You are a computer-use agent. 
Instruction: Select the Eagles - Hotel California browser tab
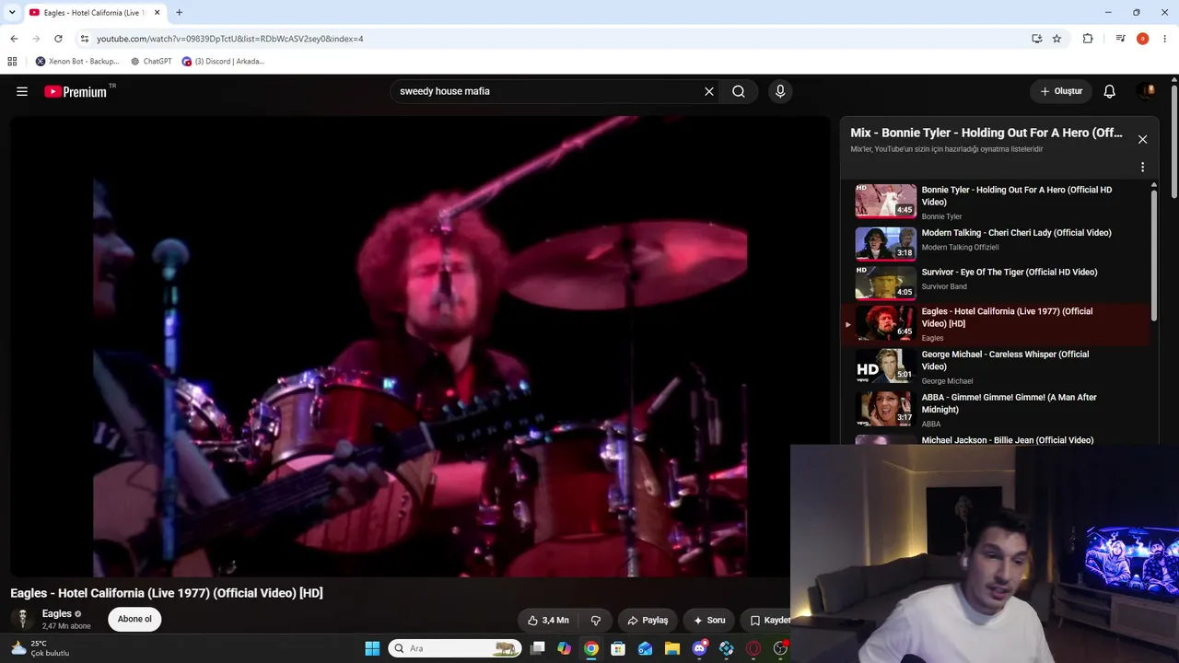95,13
